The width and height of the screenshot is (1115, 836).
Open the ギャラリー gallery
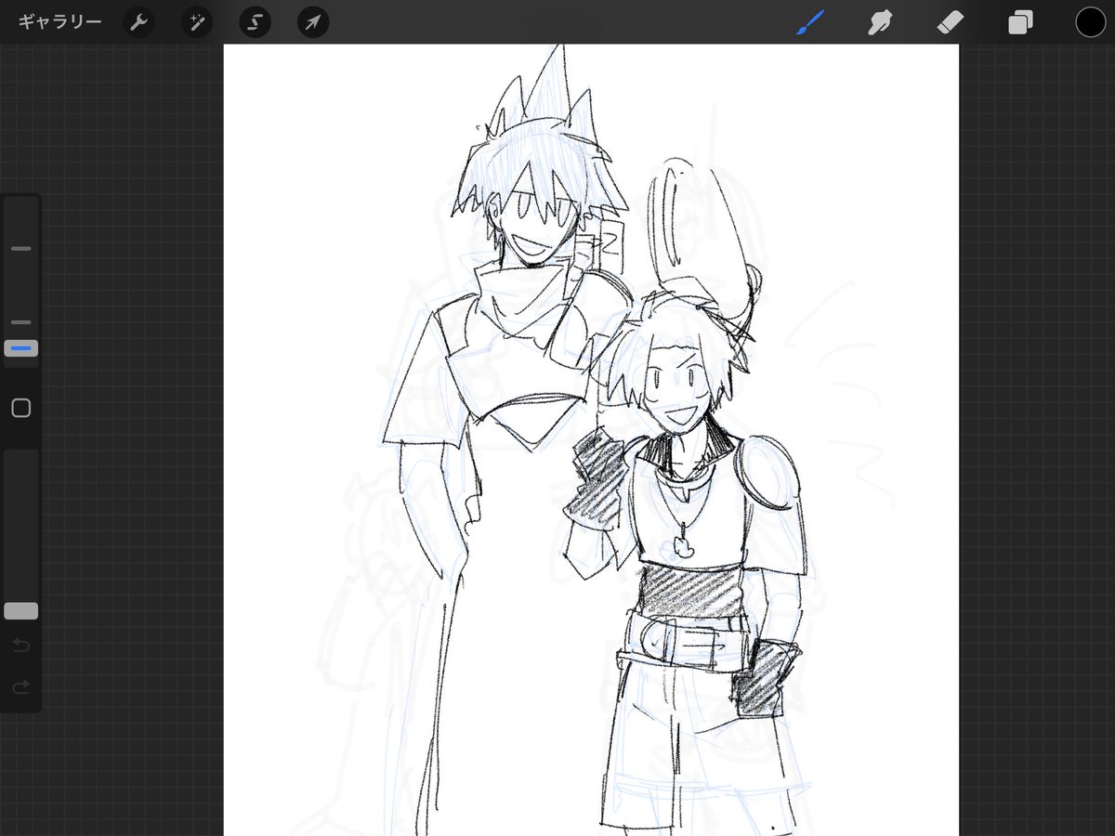tap(59, 22)
